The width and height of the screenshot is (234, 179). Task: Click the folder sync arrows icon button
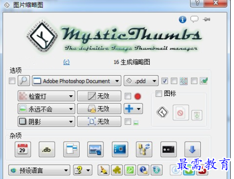(144, 149)
